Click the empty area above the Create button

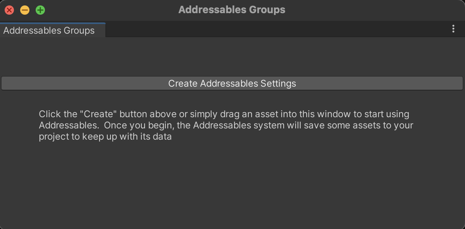[x=232, y=56]
